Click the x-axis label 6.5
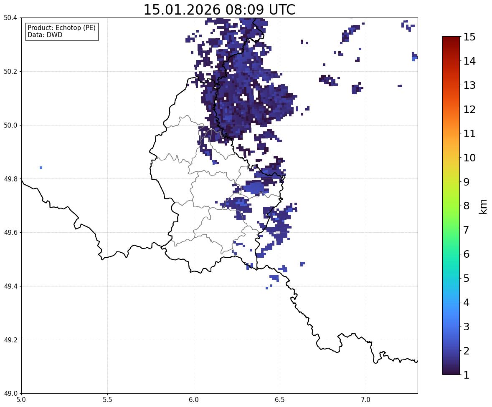 279,400
